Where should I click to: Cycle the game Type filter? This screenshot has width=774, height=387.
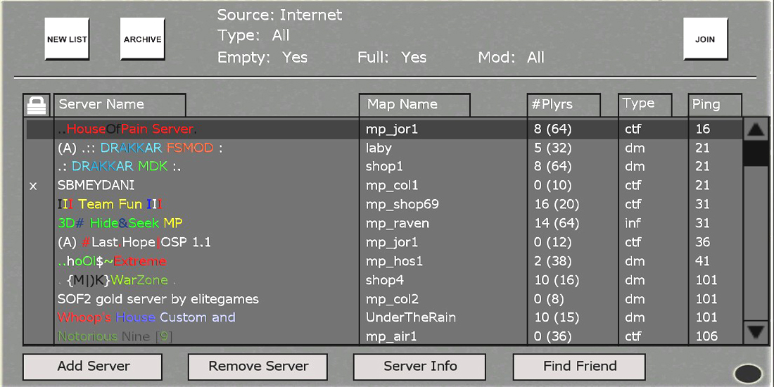[x=281, y=36]
